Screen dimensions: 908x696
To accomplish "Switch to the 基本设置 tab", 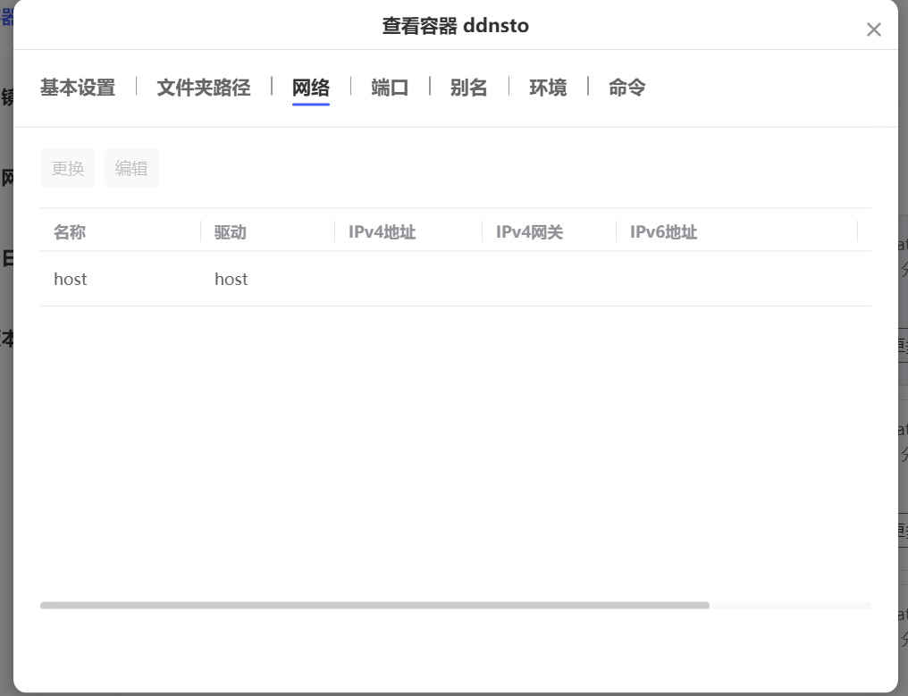I will point(78,88).
